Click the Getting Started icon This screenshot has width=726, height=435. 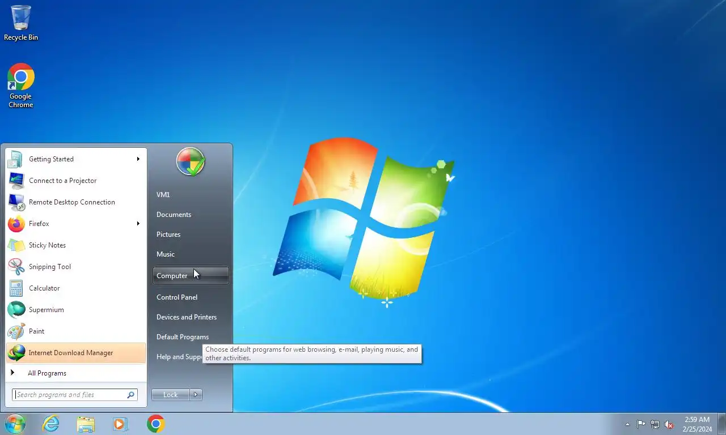pos(16,159)
